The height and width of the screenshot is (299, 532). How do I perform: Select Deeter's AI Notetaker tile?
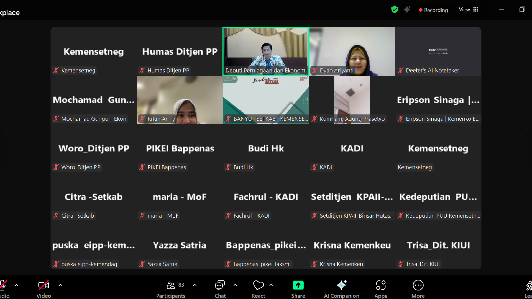tap(438, 51)
